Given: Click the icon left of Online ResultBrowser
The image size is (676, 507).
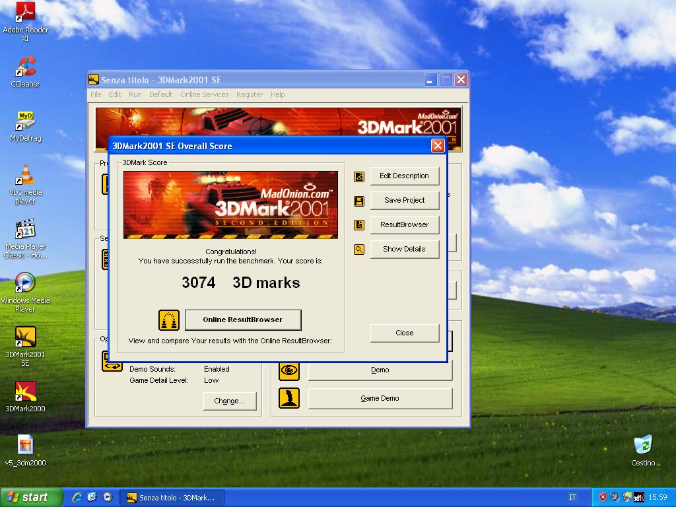Looking at the screenshot, I should pos(169,320).
